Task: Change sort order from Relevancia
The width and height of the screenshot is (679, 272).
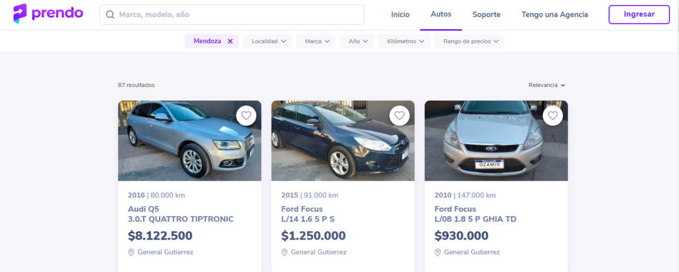Action: pos(546,85)
